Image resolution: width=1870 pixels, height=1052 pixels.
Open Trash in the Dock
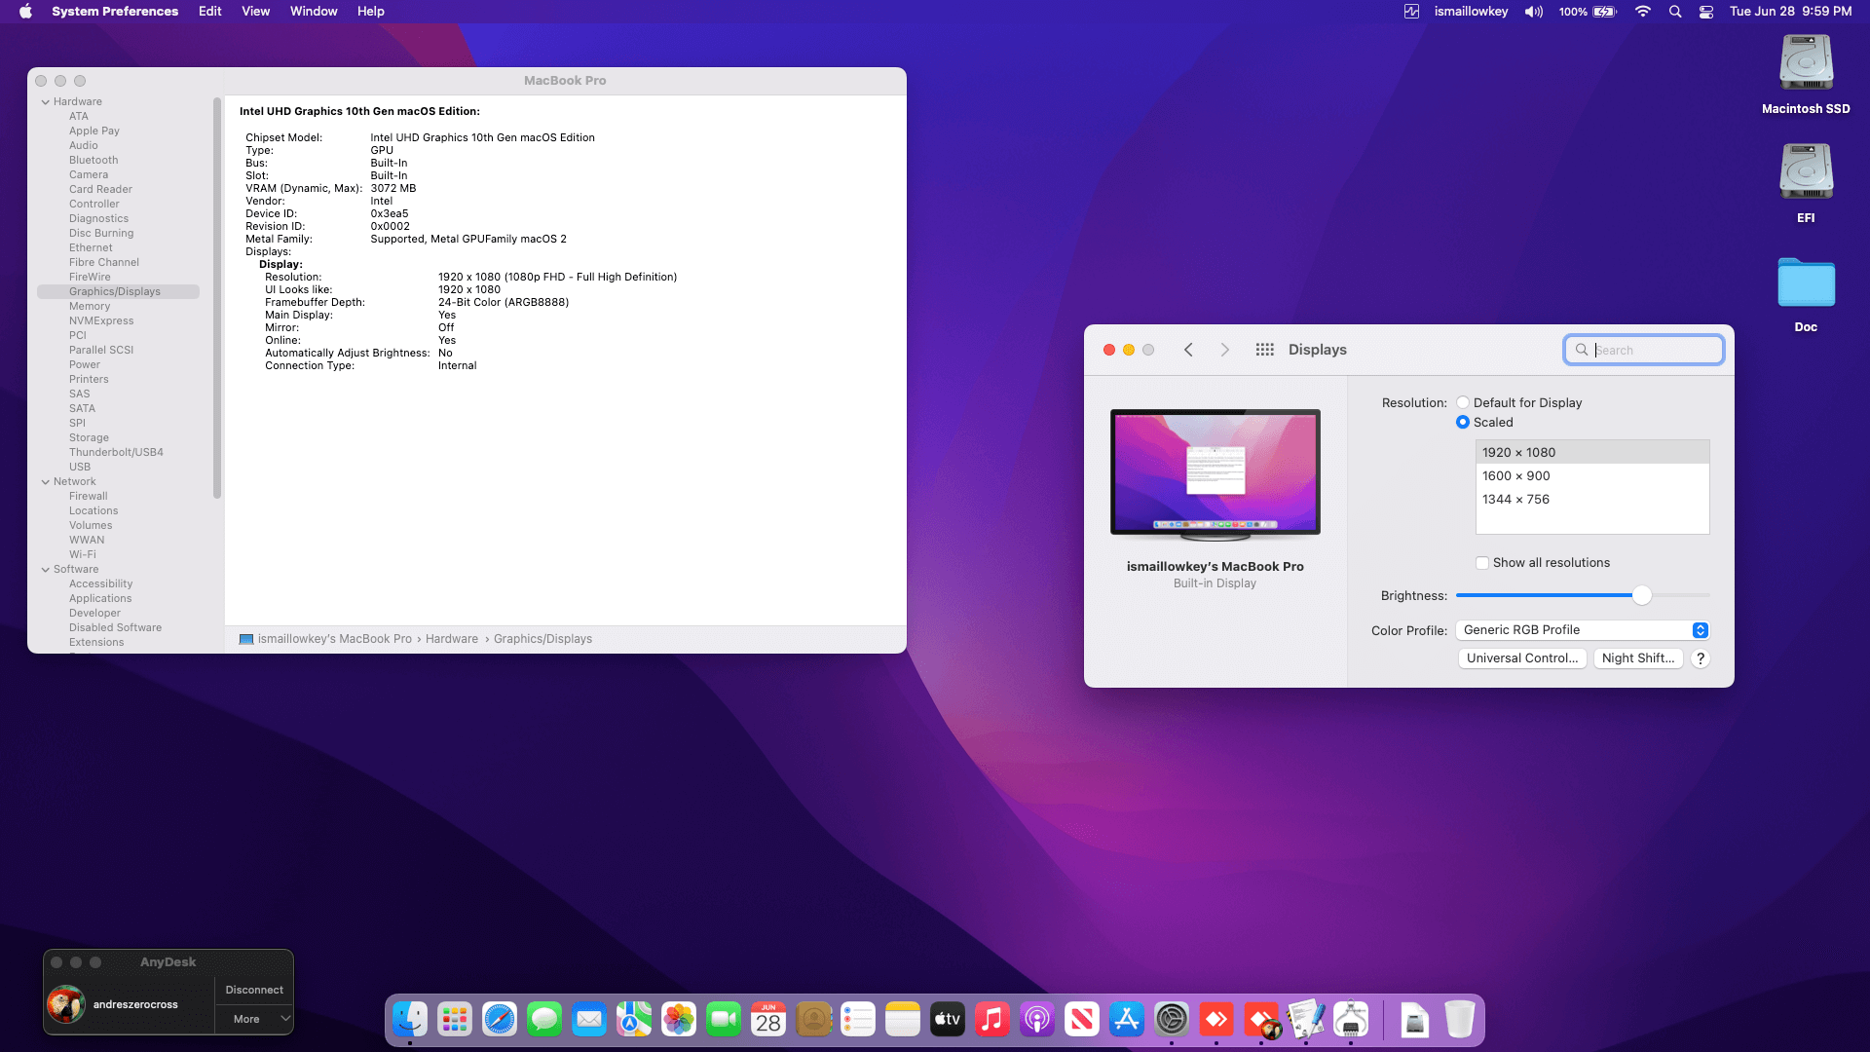pyautogui.click(x=1459, y=1020)
